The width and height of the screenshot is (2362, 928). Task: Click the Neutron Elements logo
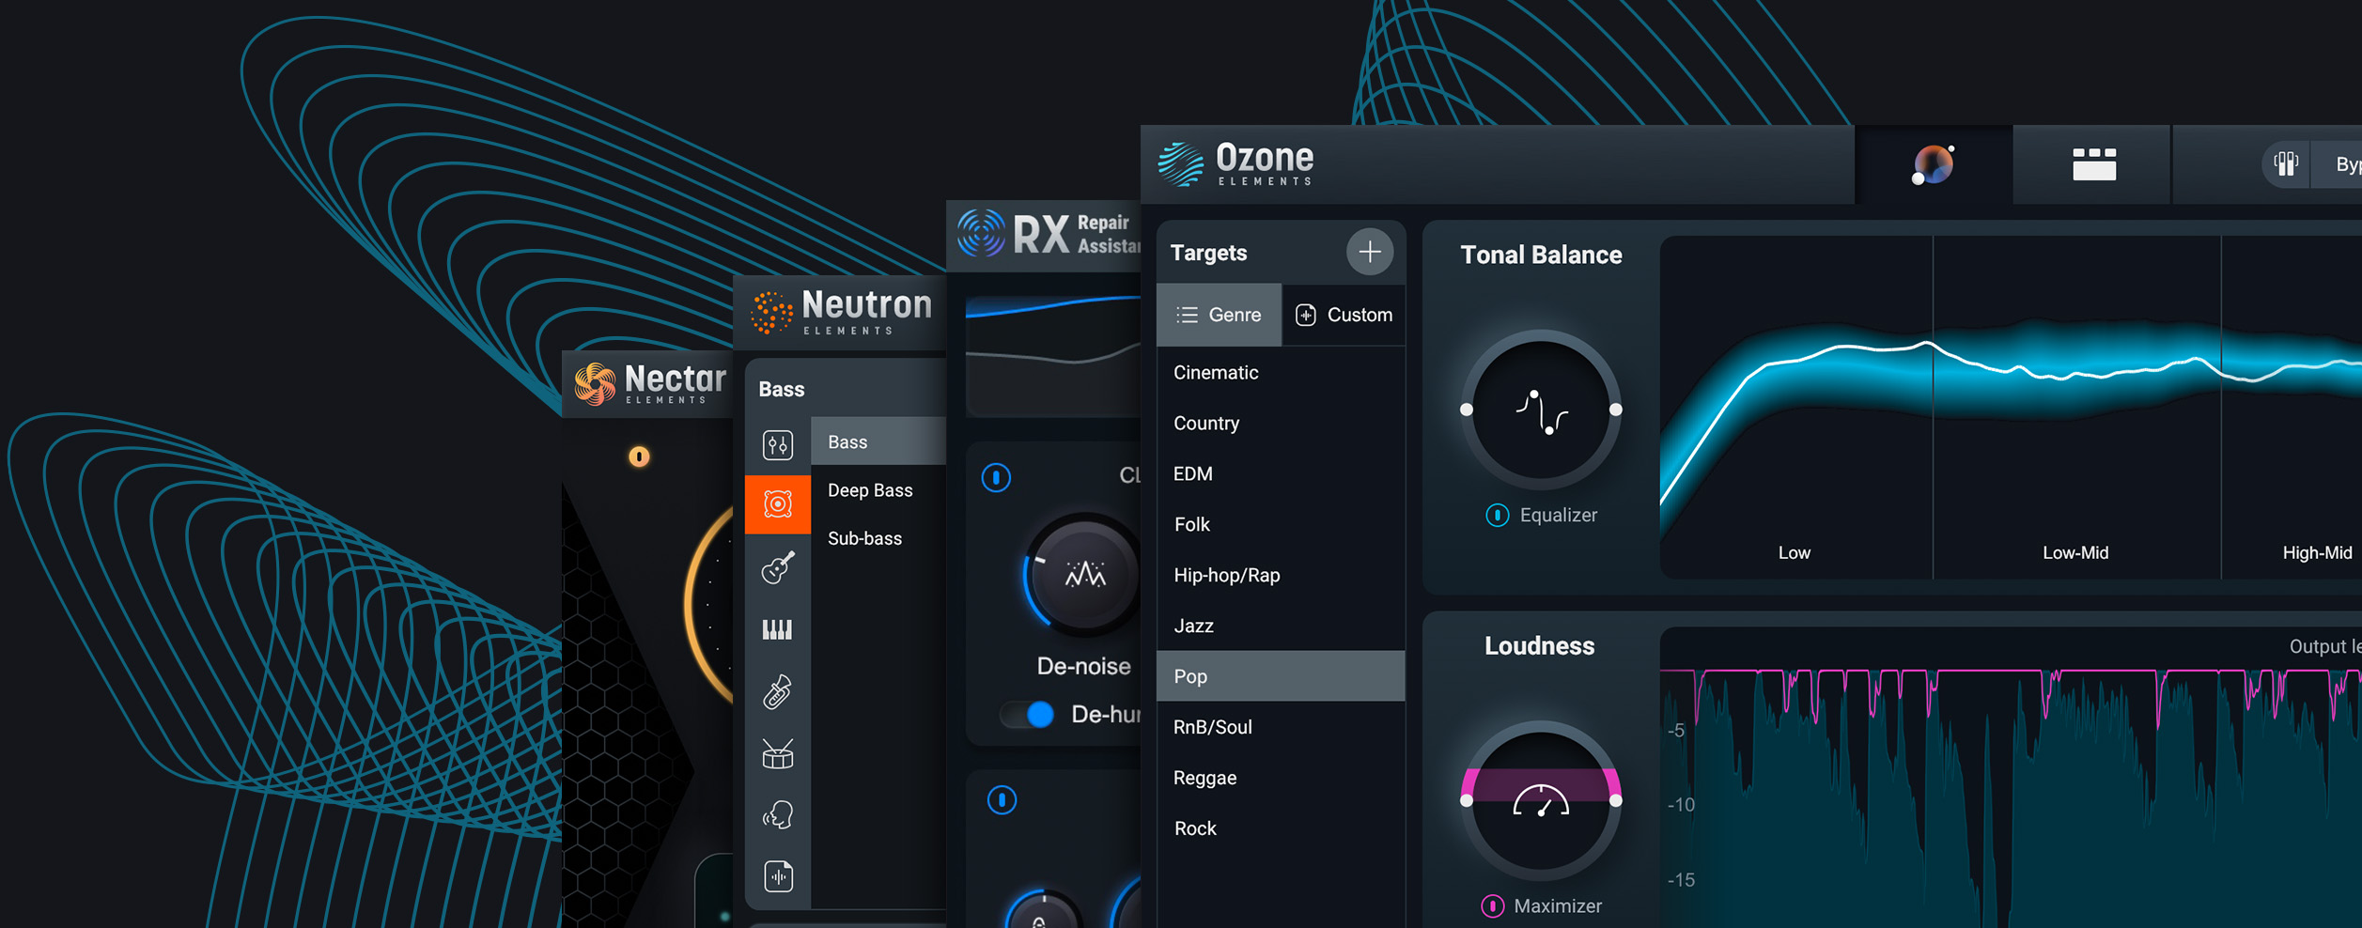842,311
